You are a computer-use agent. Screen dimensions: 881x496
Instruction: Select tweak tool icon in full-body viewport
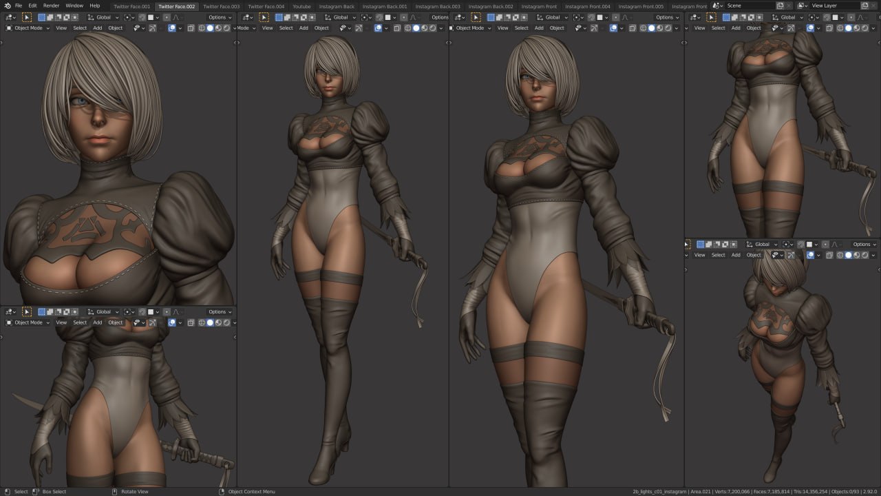click(x=264, y=17)
